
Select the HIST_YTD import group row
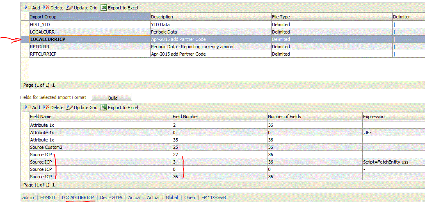pyautogui.click(x=223, y=25)
